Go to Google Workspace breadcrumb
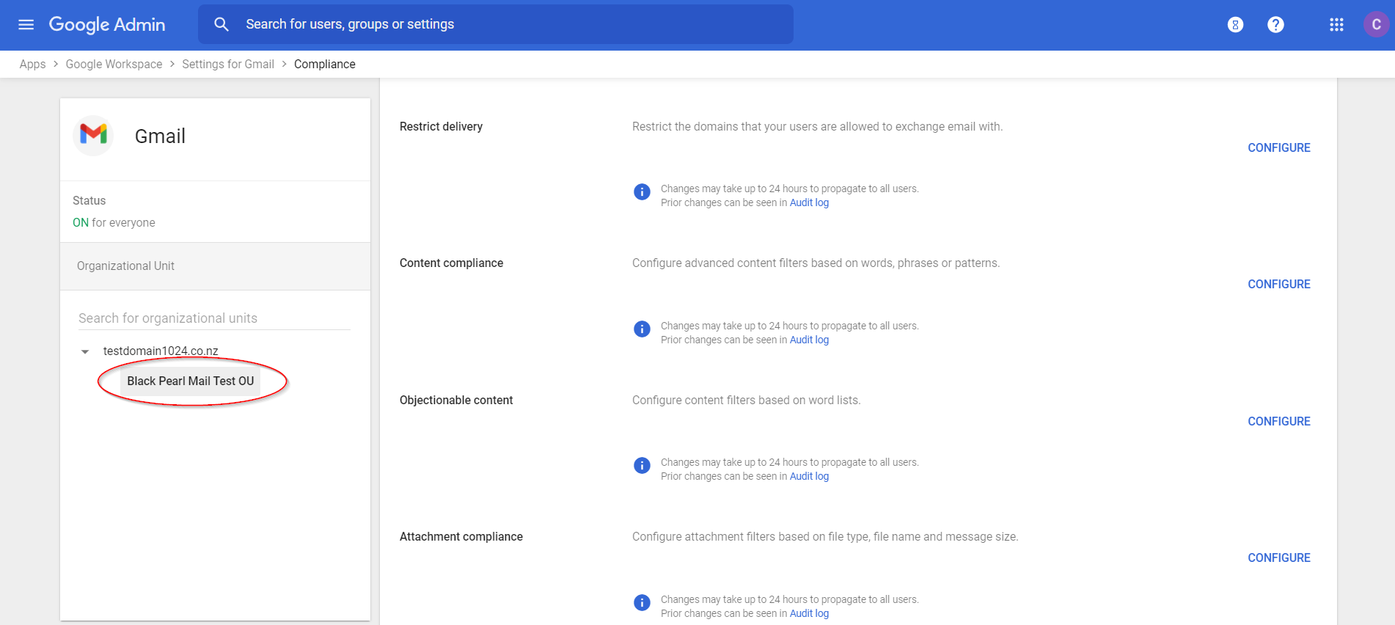1395x625 pixels. click(114, 64)
